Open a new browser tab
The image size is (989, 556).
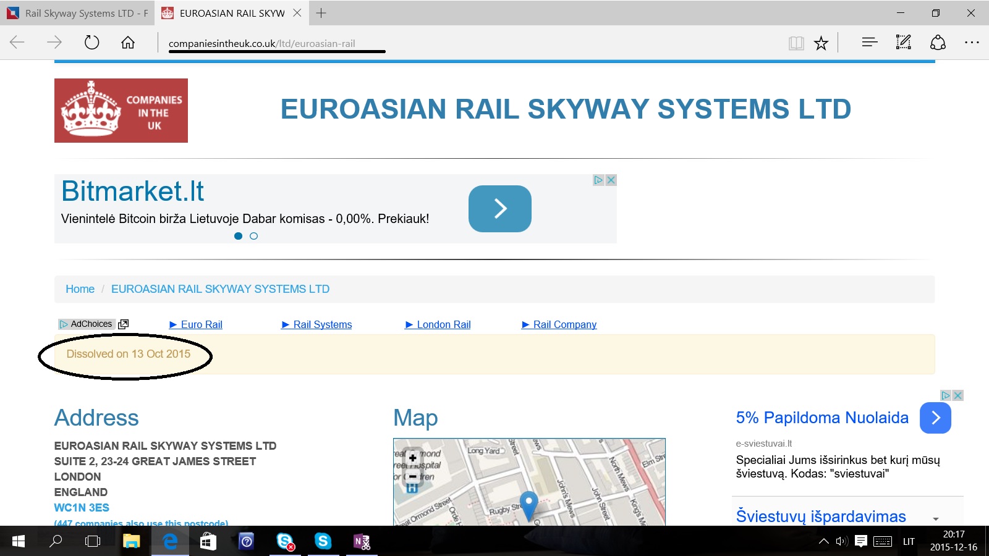point(321,13)
